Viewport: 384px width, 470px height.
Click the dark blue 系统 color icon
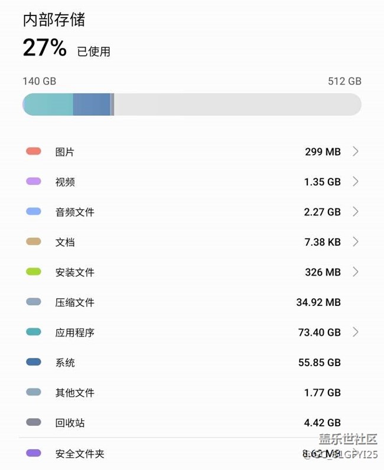(x=34, y=362)
